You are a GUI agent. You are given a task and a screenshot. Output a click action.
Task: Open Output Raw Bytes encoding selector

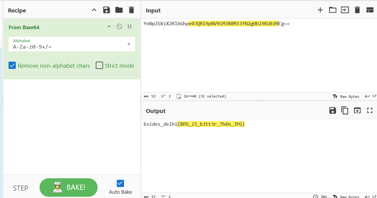[346, 196]
